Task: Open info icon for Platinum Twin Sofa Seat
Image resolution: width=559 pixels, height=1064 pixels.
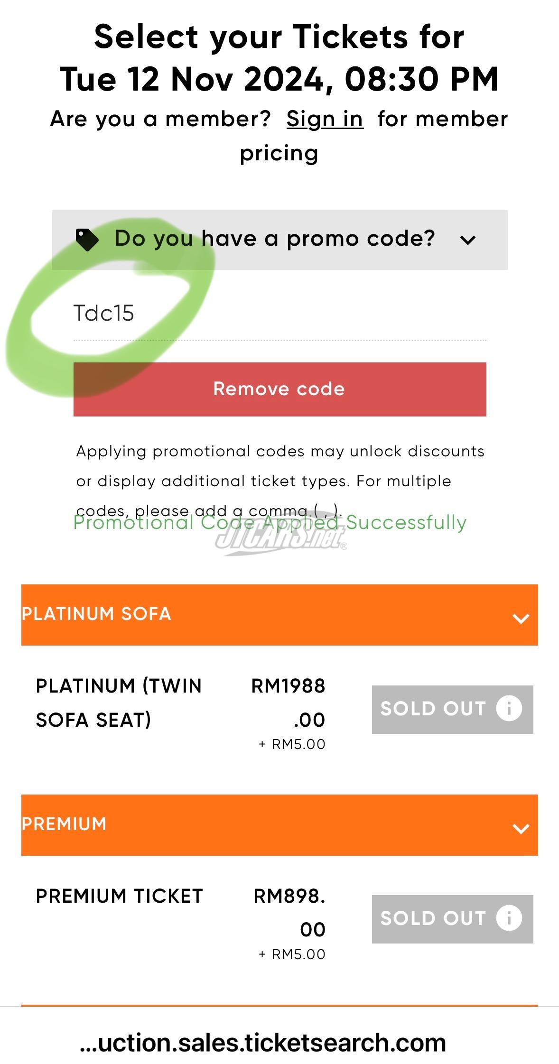Action: click(509, 709)
